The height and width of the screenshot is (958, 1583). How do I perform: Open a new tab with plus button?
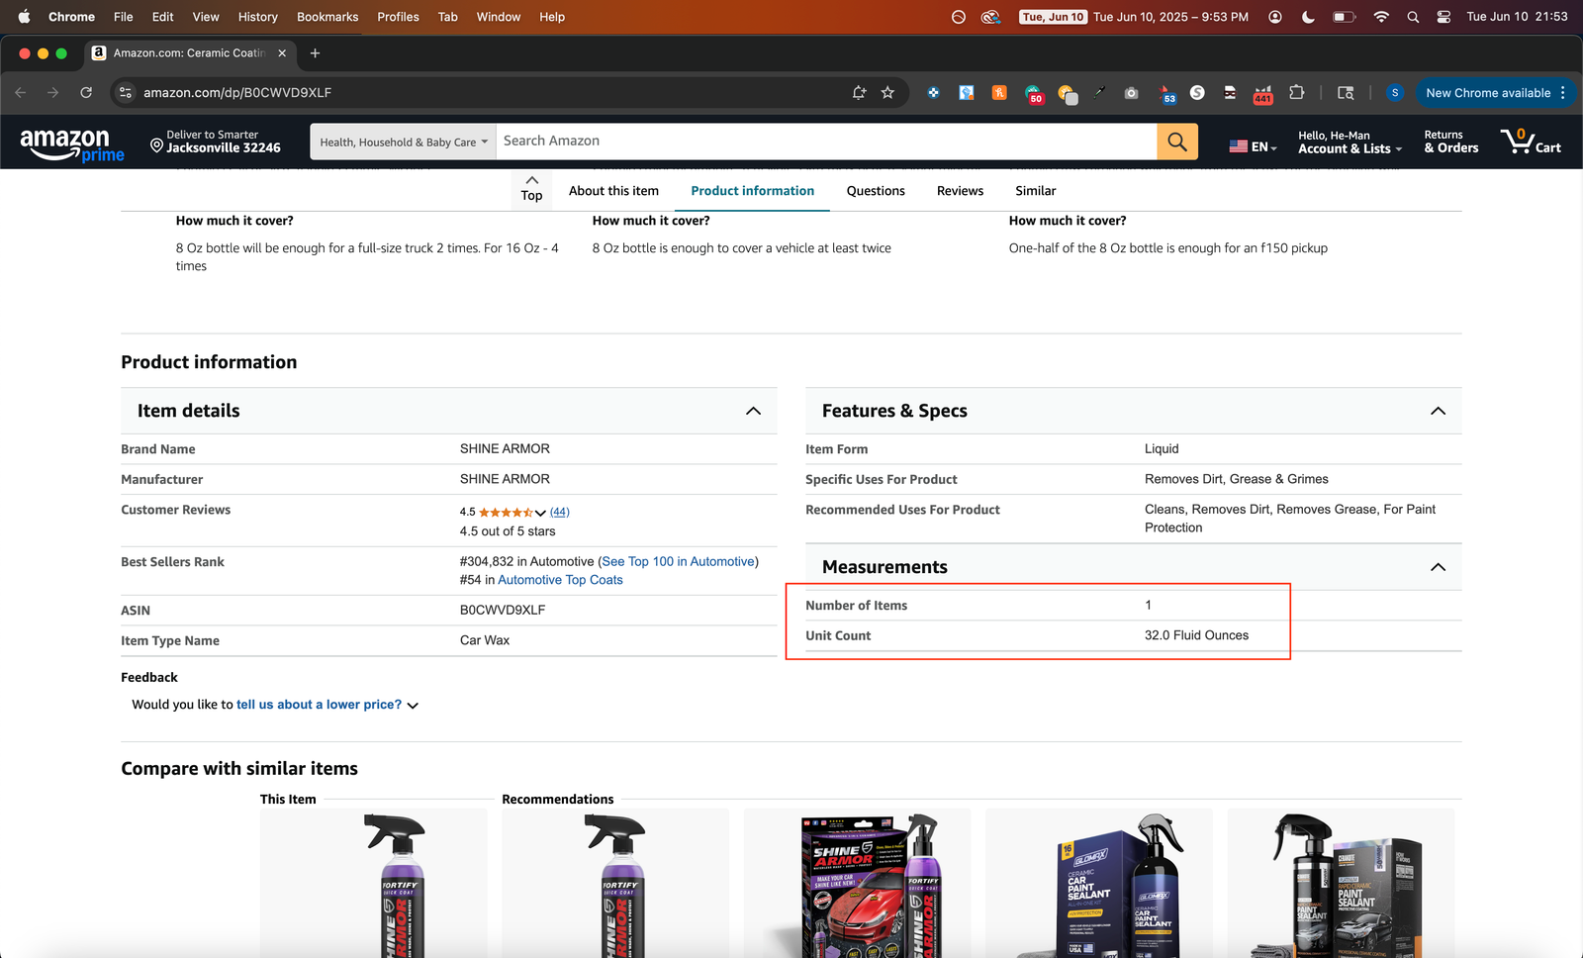tap(315, 53)
